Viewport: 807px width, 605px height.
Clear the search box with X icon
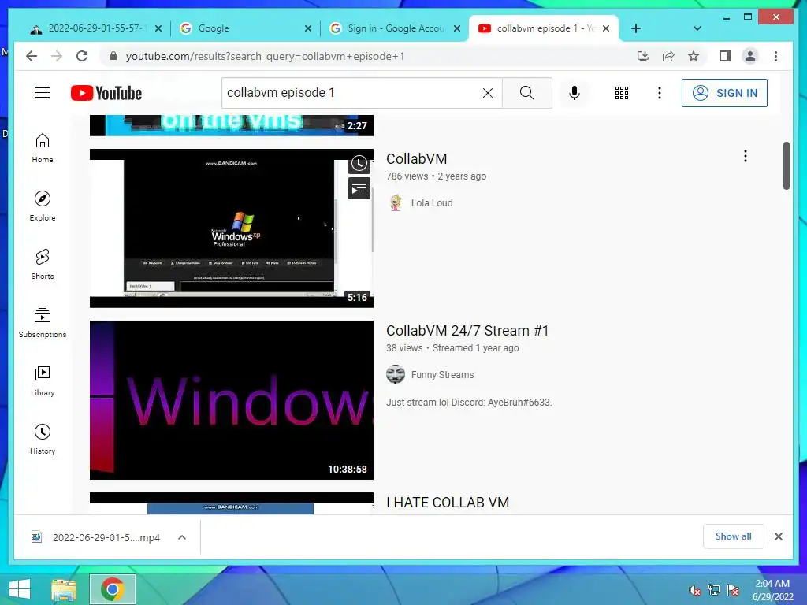[x=487, y=93]
